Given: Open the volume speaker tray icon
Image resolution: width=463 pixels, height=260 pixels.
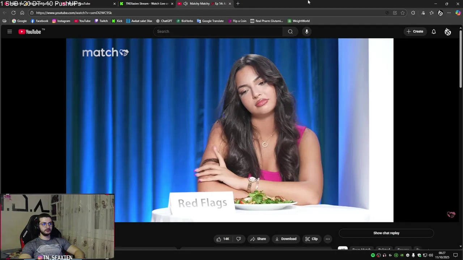Looking at the screenshot, I should tap(431, 255).
